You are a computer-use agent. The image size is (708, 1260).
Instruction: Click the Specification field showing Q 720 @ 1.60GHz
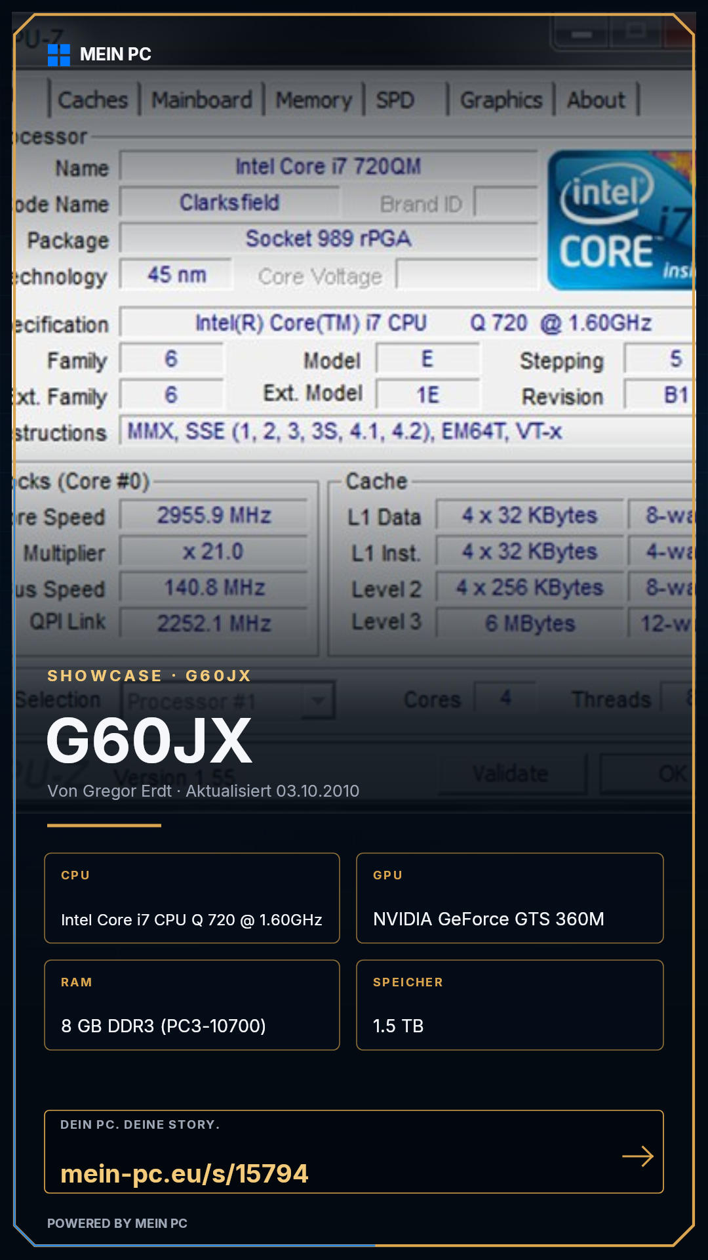point(406,323)
